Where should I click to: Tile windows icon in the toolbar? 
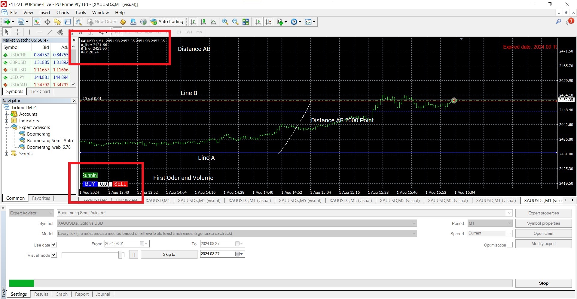(246, 22)
